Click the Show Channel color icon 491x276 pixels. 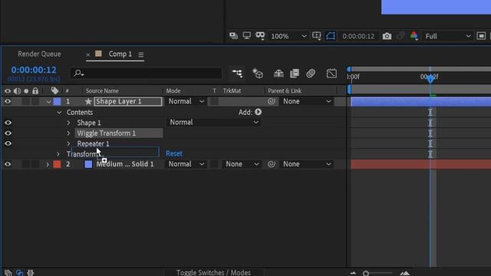(414, 36)
